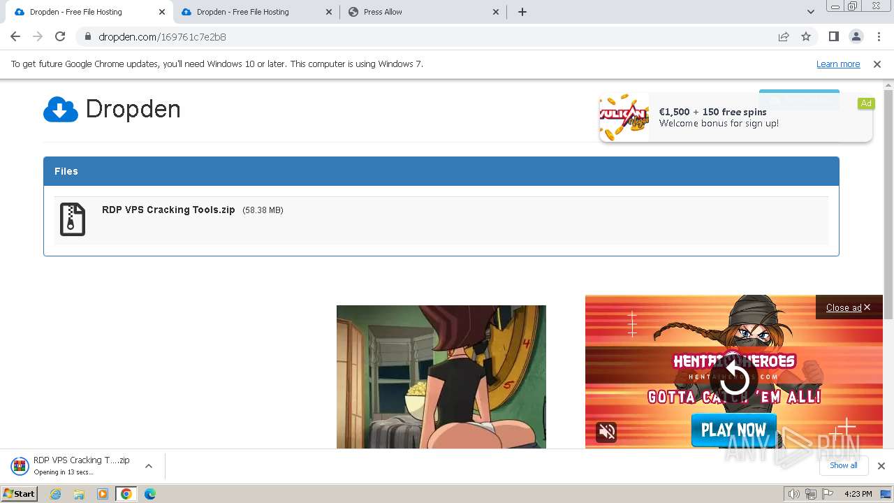
Task: Click the address bar URL
Action: (x=162, y=37)
